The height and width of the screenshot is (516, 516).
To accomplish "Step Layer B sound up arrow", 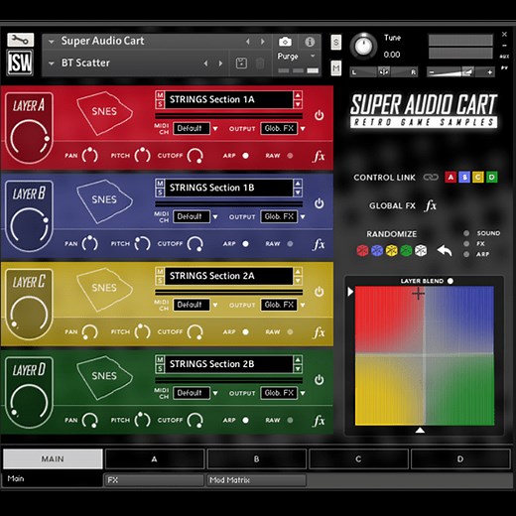I will pyautogui.click(x=298, y=184).
